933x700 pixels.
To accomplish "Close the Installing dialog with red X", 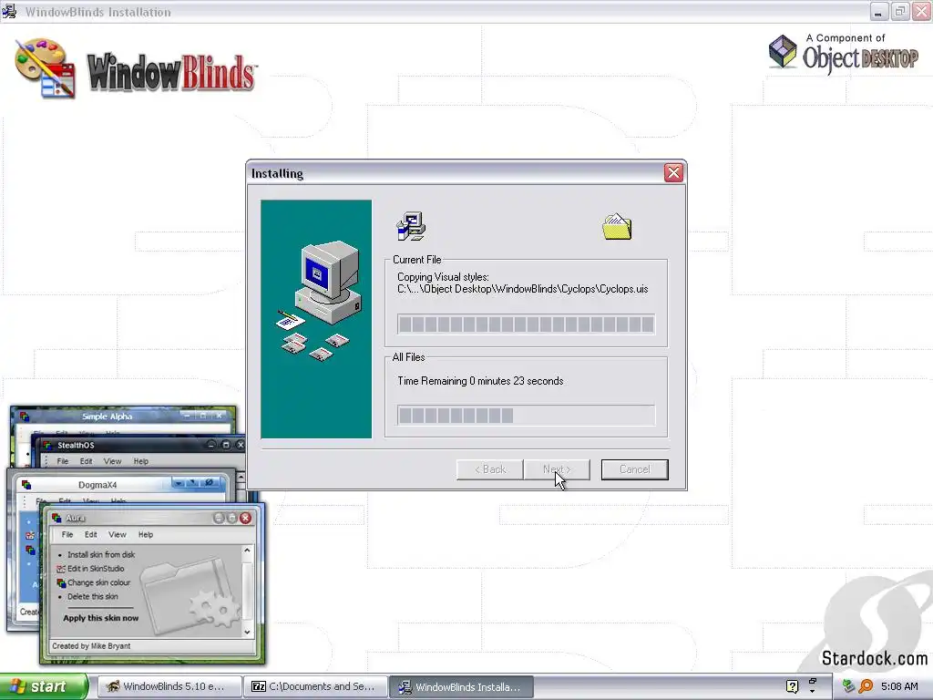I will tap(673, 172).
